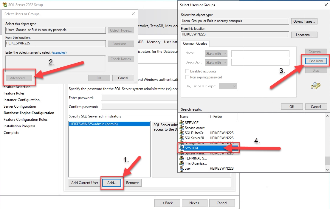330x209 pixels.
Task: Click the Name column header
Action: (193, 116)
